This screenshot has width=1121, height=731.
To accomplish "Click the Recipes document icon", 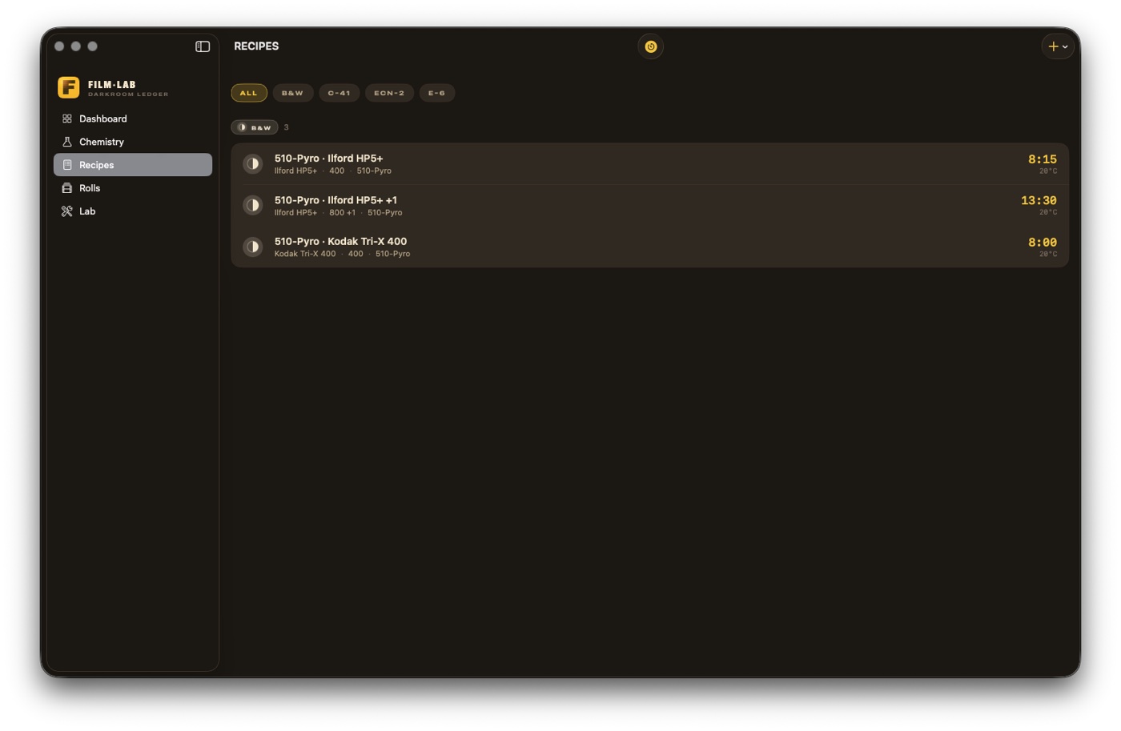I will click(67, 165).
